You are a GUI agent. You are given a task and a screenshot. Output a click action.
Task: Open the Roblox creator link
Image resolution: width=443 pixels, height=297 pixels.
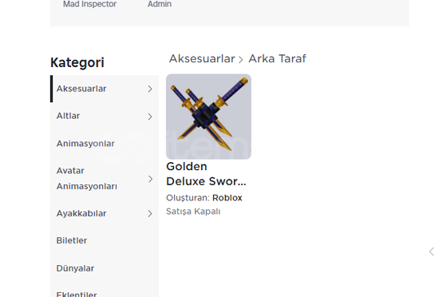point(227,198)
